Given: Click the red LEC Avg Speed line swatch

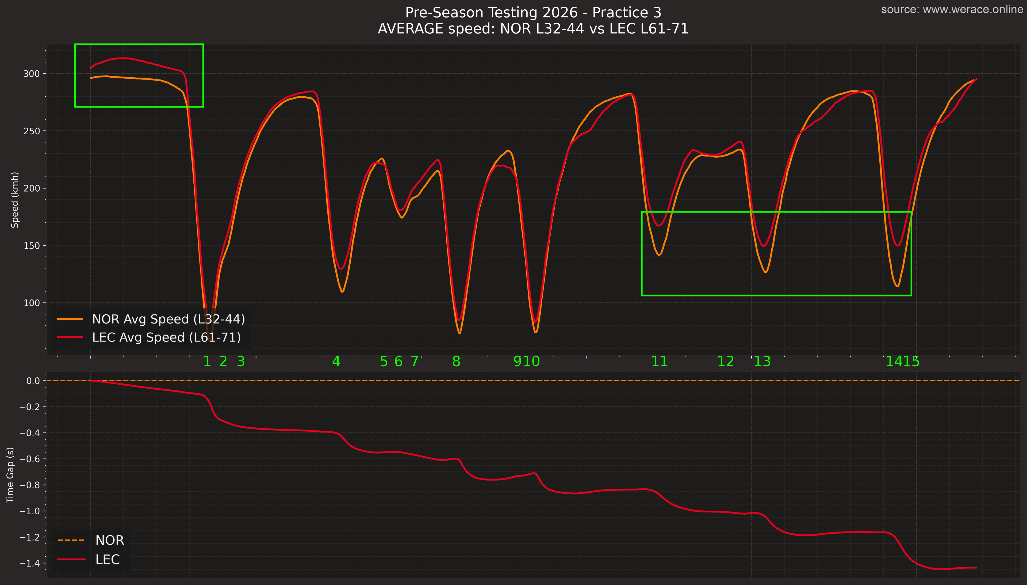Looking at the screenshot, I should 70,337.
